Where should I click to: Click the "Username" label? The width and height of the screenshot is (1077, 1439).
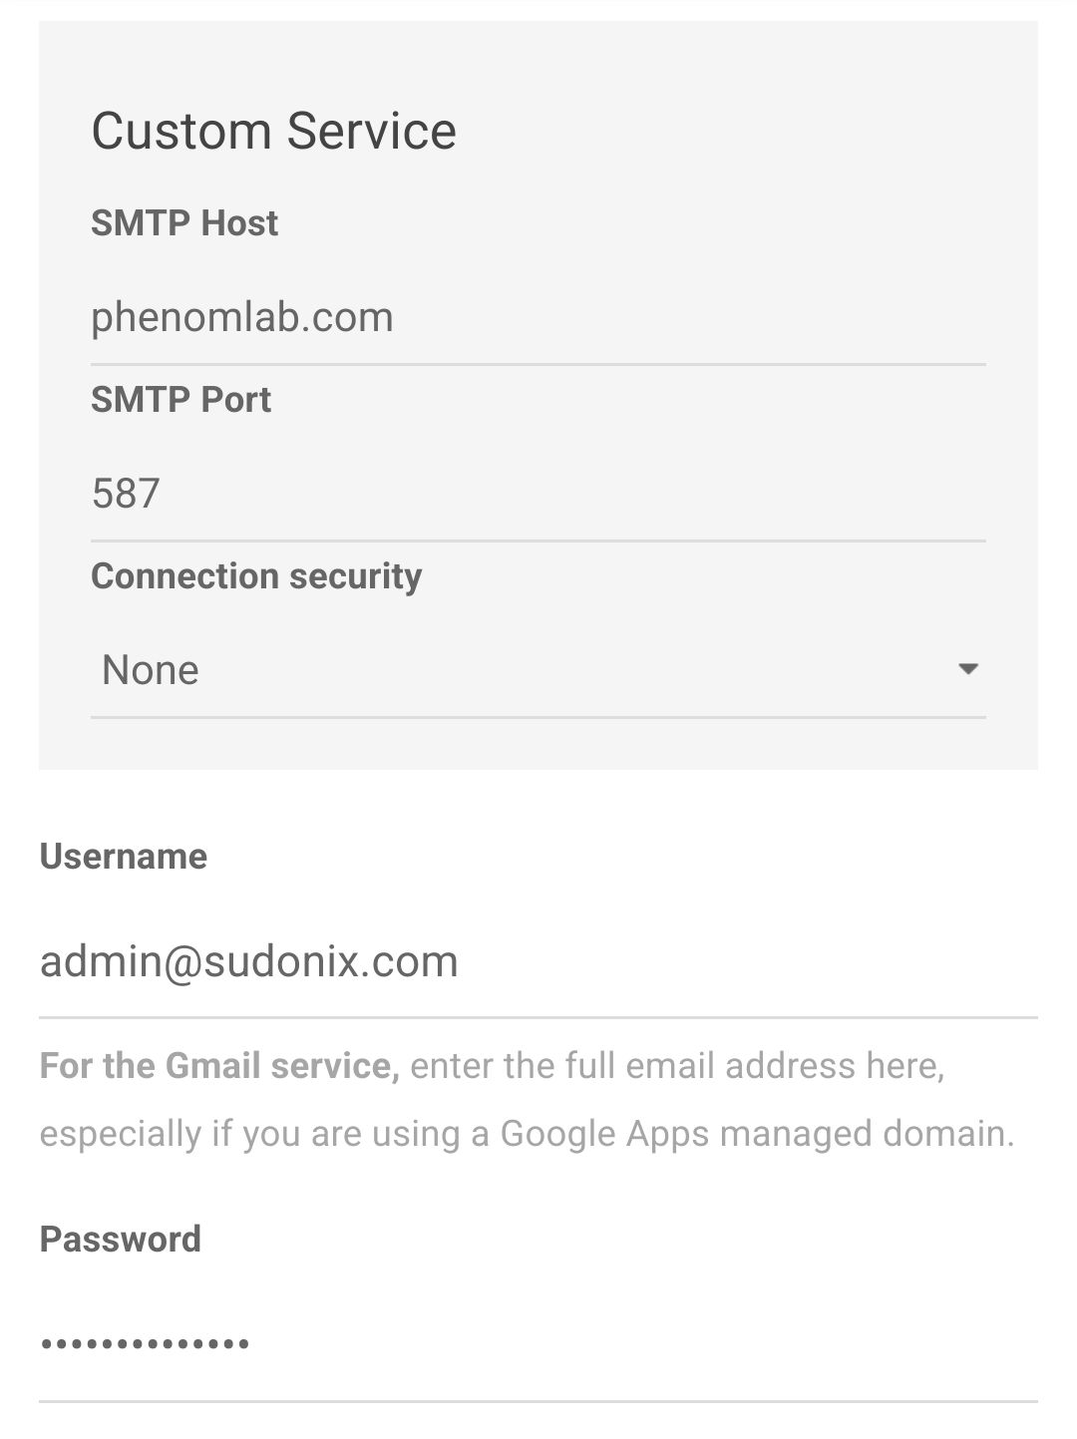tap(124, 857)
